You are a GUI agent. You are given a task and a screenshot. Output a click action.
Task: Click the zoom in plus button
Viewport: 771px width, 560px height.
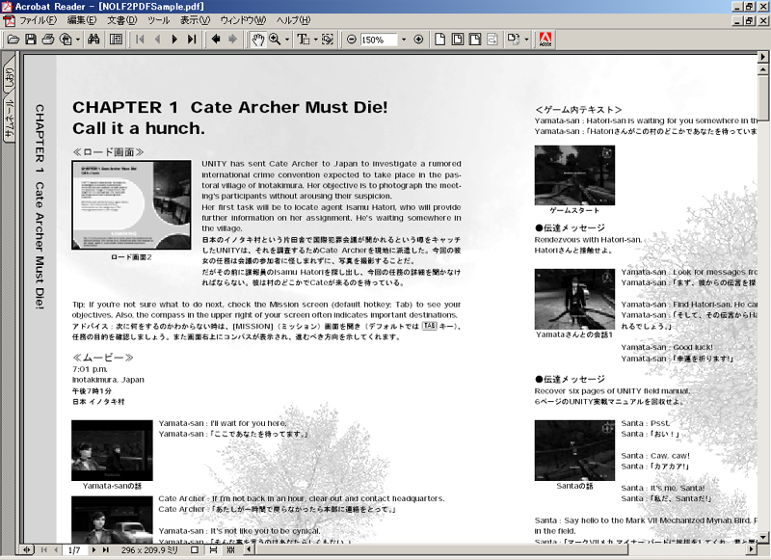click(x=418, y=40)
